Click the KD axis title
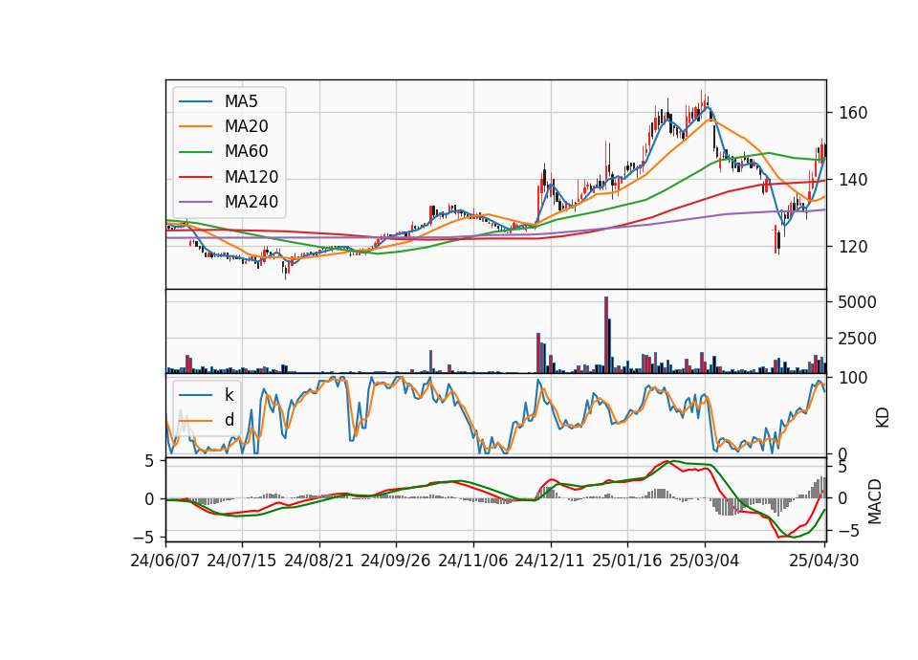Screen dimensions: 918x660 [x=883, y=418]
